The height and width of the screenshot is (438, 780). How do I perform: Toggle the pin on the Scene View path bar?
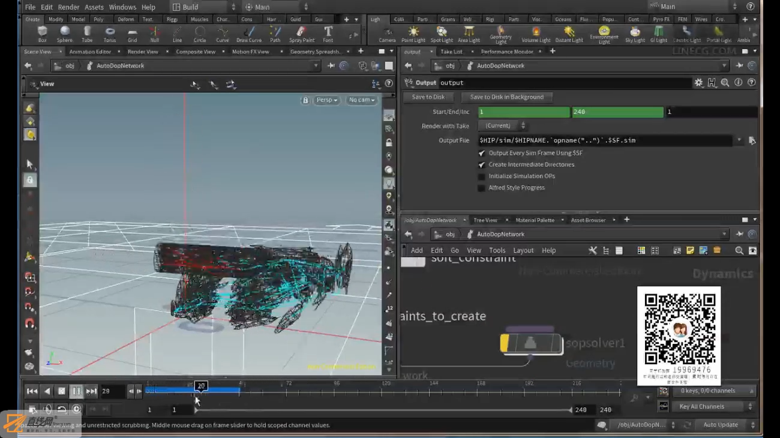tap(331, 66)
